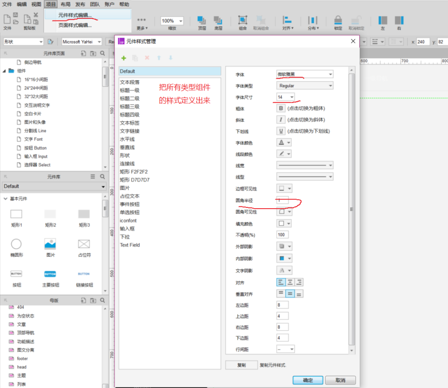This screenshot has height=388, width=448.
Task: Open the 线宽 line width dropdown
Action: coord(304,165)
